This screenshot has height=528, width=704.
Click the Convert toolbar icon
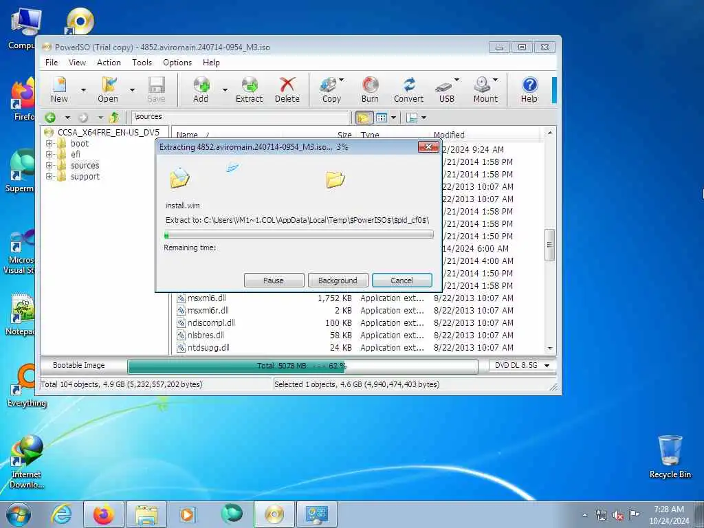[408, 90]
